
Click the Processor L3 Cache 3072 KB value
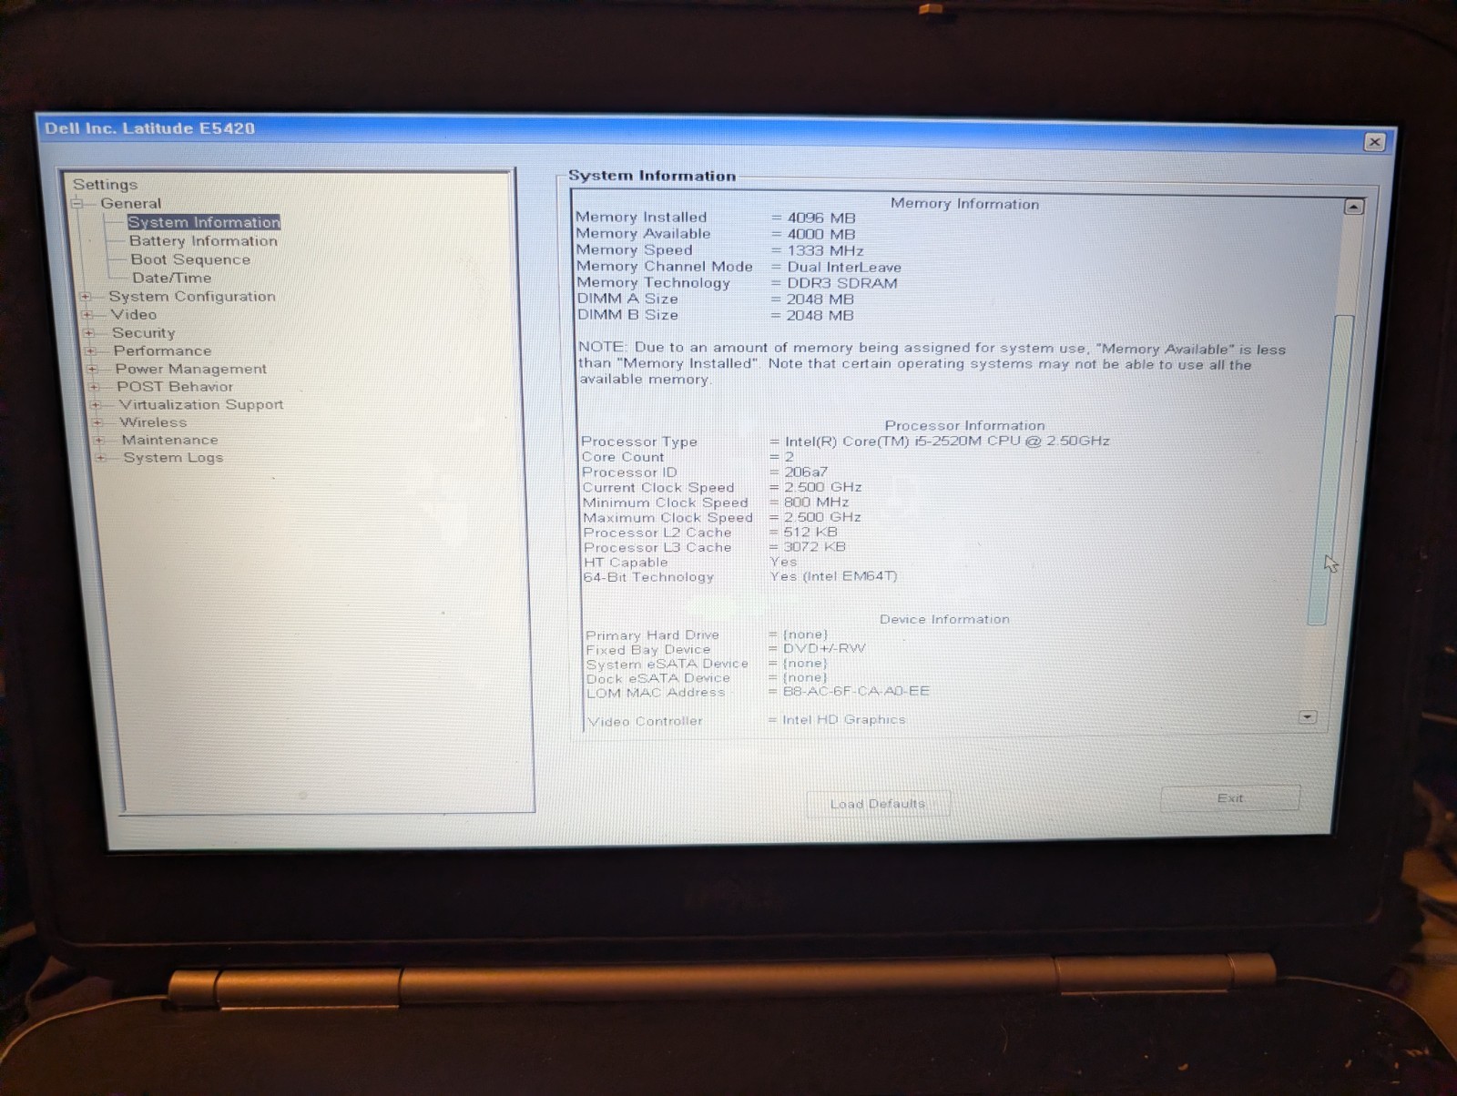pos(814,547)
